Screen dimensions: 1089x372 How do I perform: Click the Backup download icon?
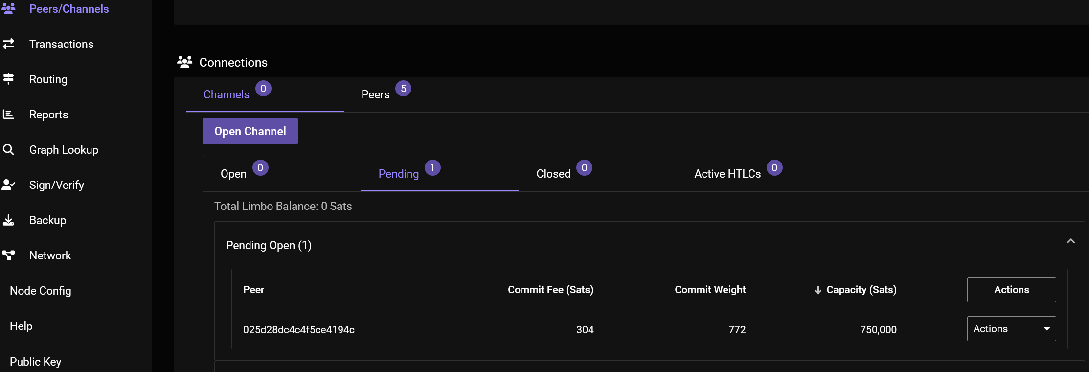8,220
